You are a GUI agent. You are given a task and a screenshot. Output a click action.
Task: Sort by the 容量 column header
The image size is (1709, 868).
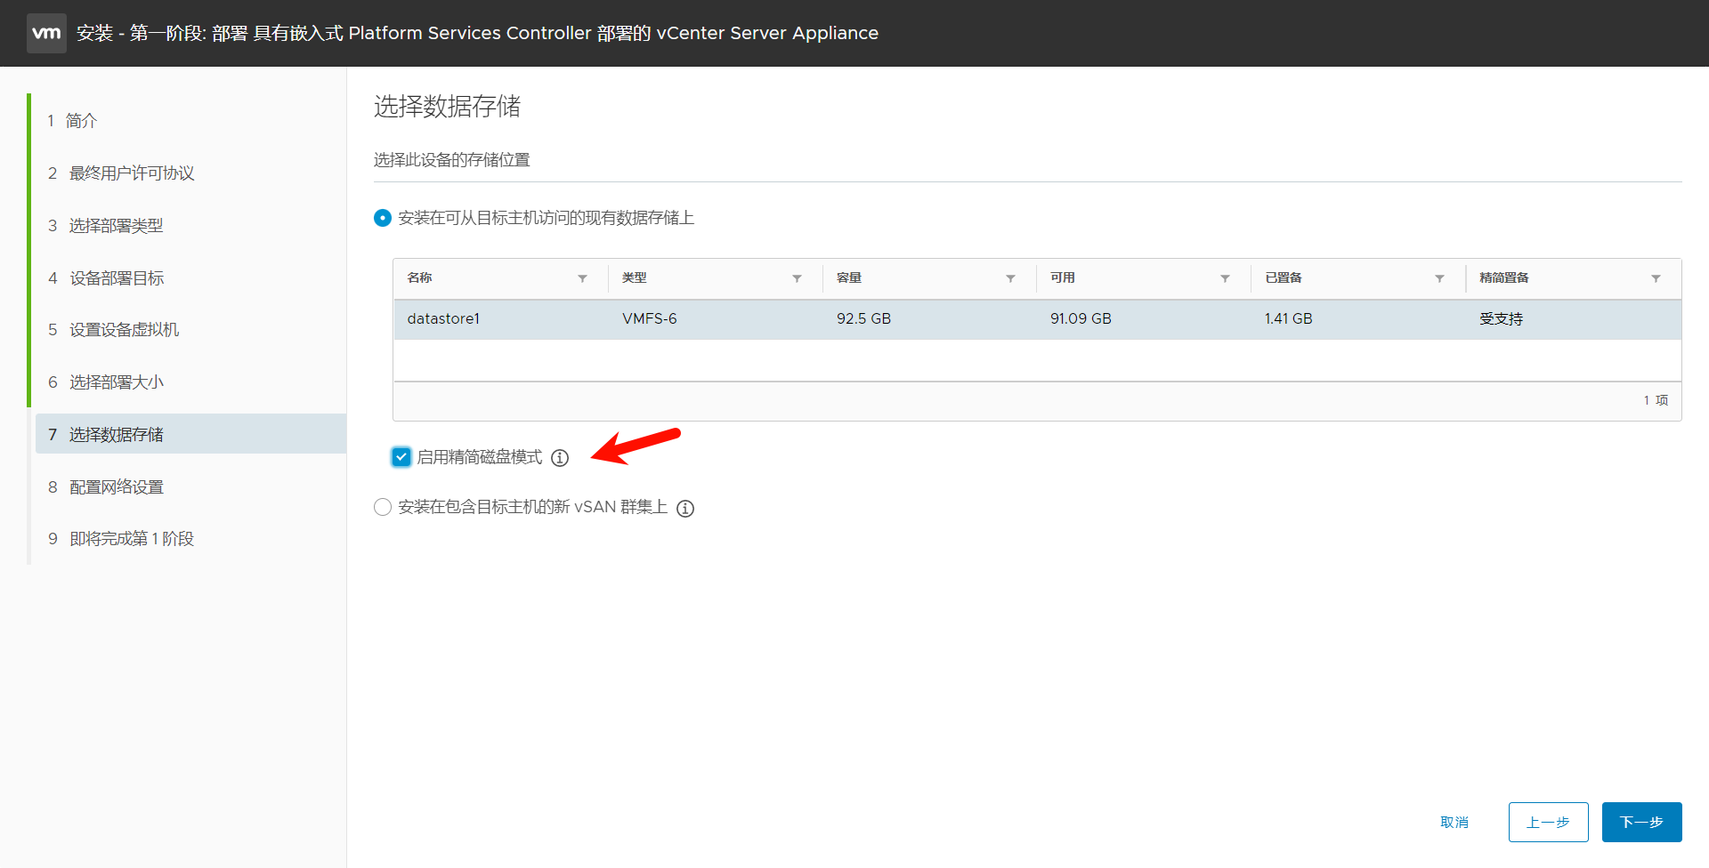(x=848, y=278)
